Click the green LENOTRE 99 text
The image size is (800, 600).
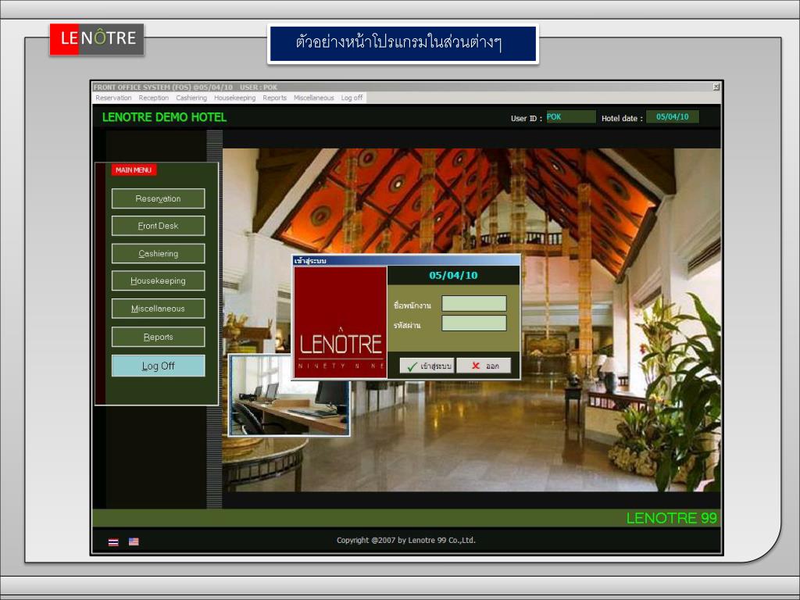point(671,518)
